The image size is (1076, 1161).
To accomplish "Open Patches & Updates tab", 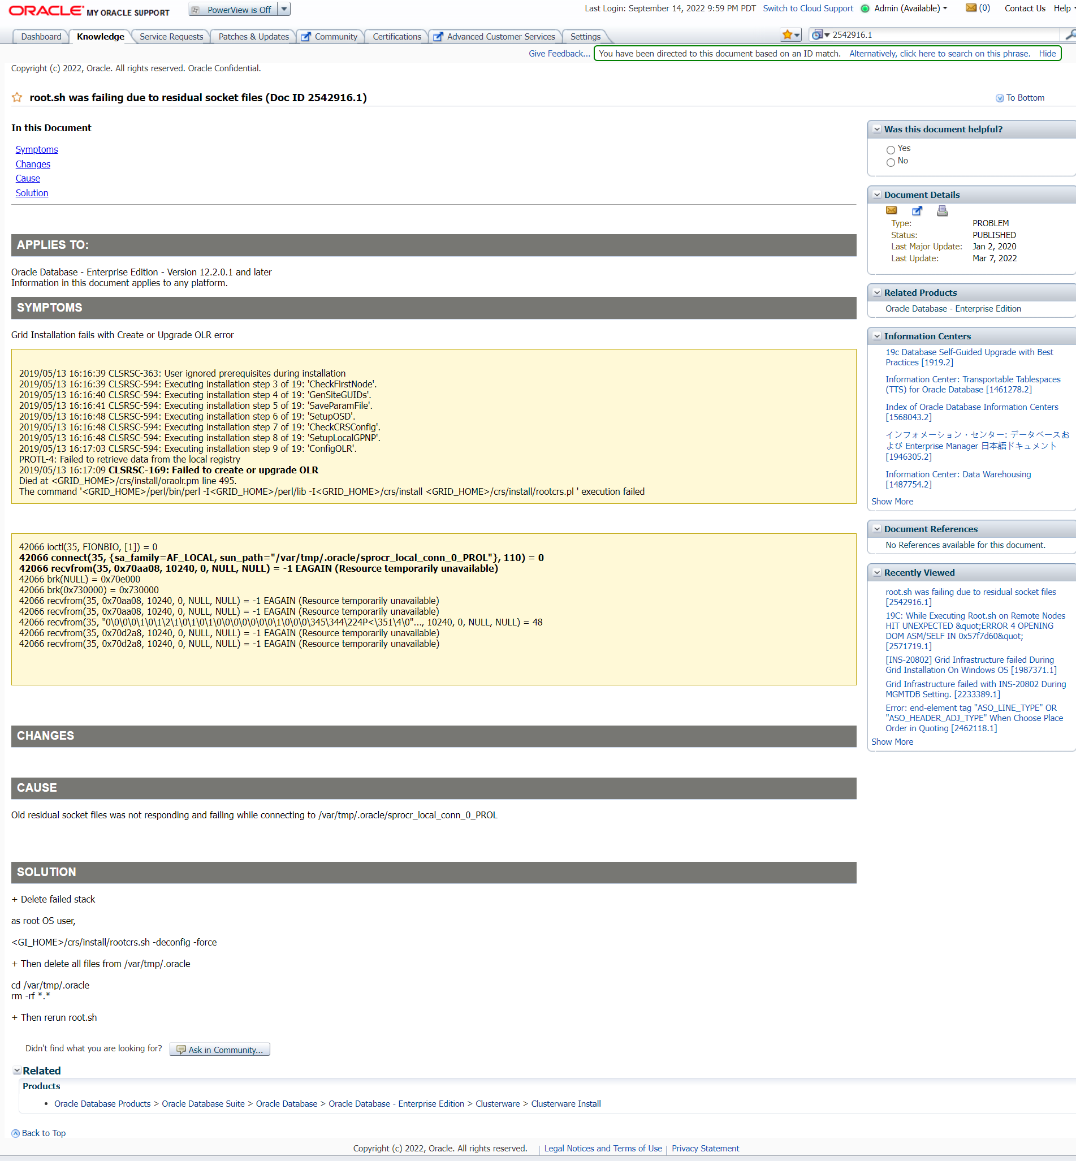I will [253, 37].
